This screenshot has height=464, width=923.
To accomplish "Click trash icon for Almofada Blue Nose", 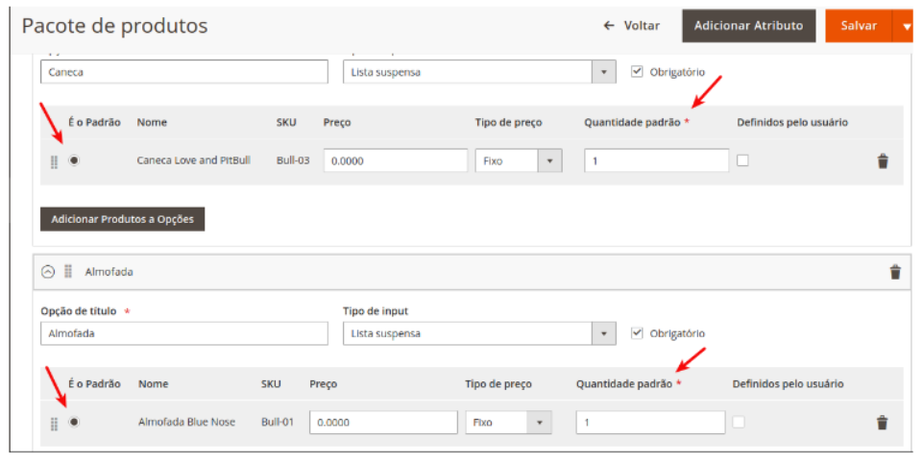I will (882, 422).
